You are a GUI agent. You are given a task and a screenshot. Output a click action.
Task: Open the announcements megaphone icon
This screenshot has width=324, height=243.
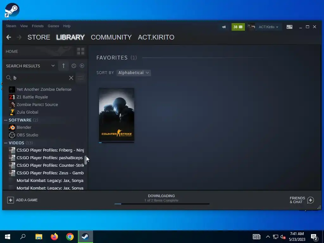(x=224, y=27)
